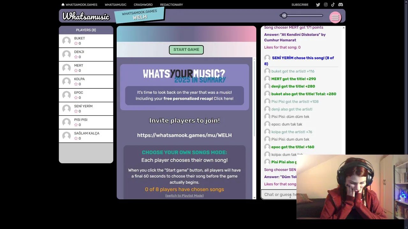Click the invite link whatsamook.games/mu/WELH

point(184,135)
